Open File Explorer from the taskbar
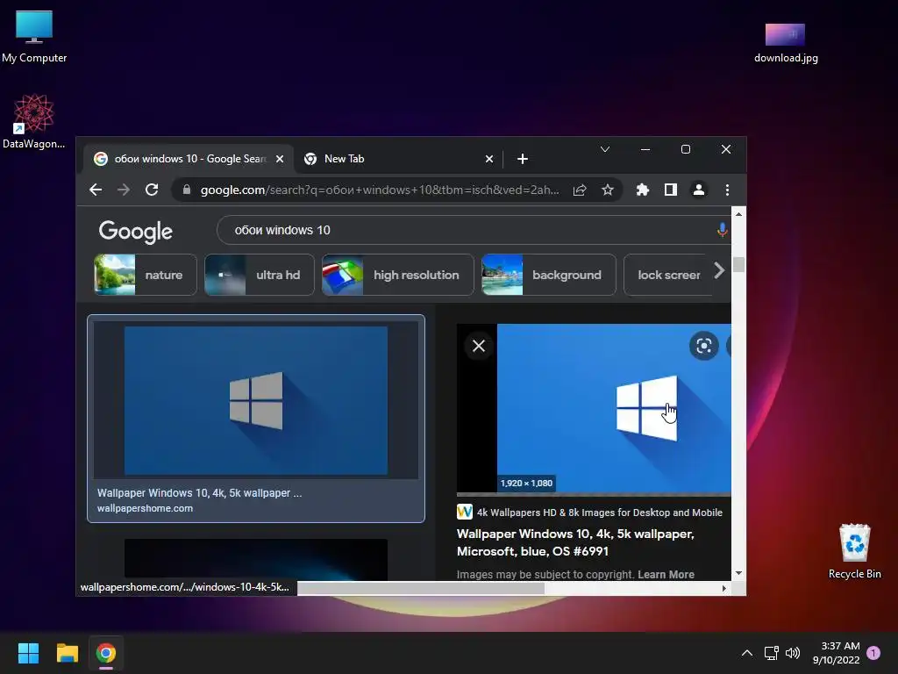 67,653
